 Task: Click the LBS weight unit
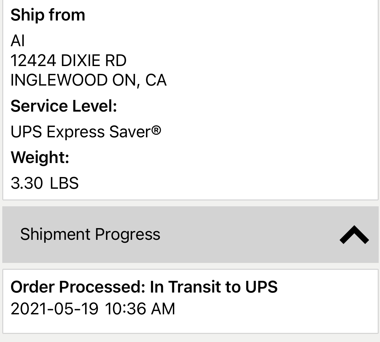point(64,183)
